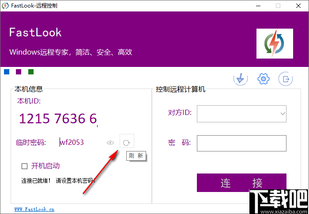This screenshot has height=214, width=309.
Task: Minimize the FastLook window
Action: [258, 6]
